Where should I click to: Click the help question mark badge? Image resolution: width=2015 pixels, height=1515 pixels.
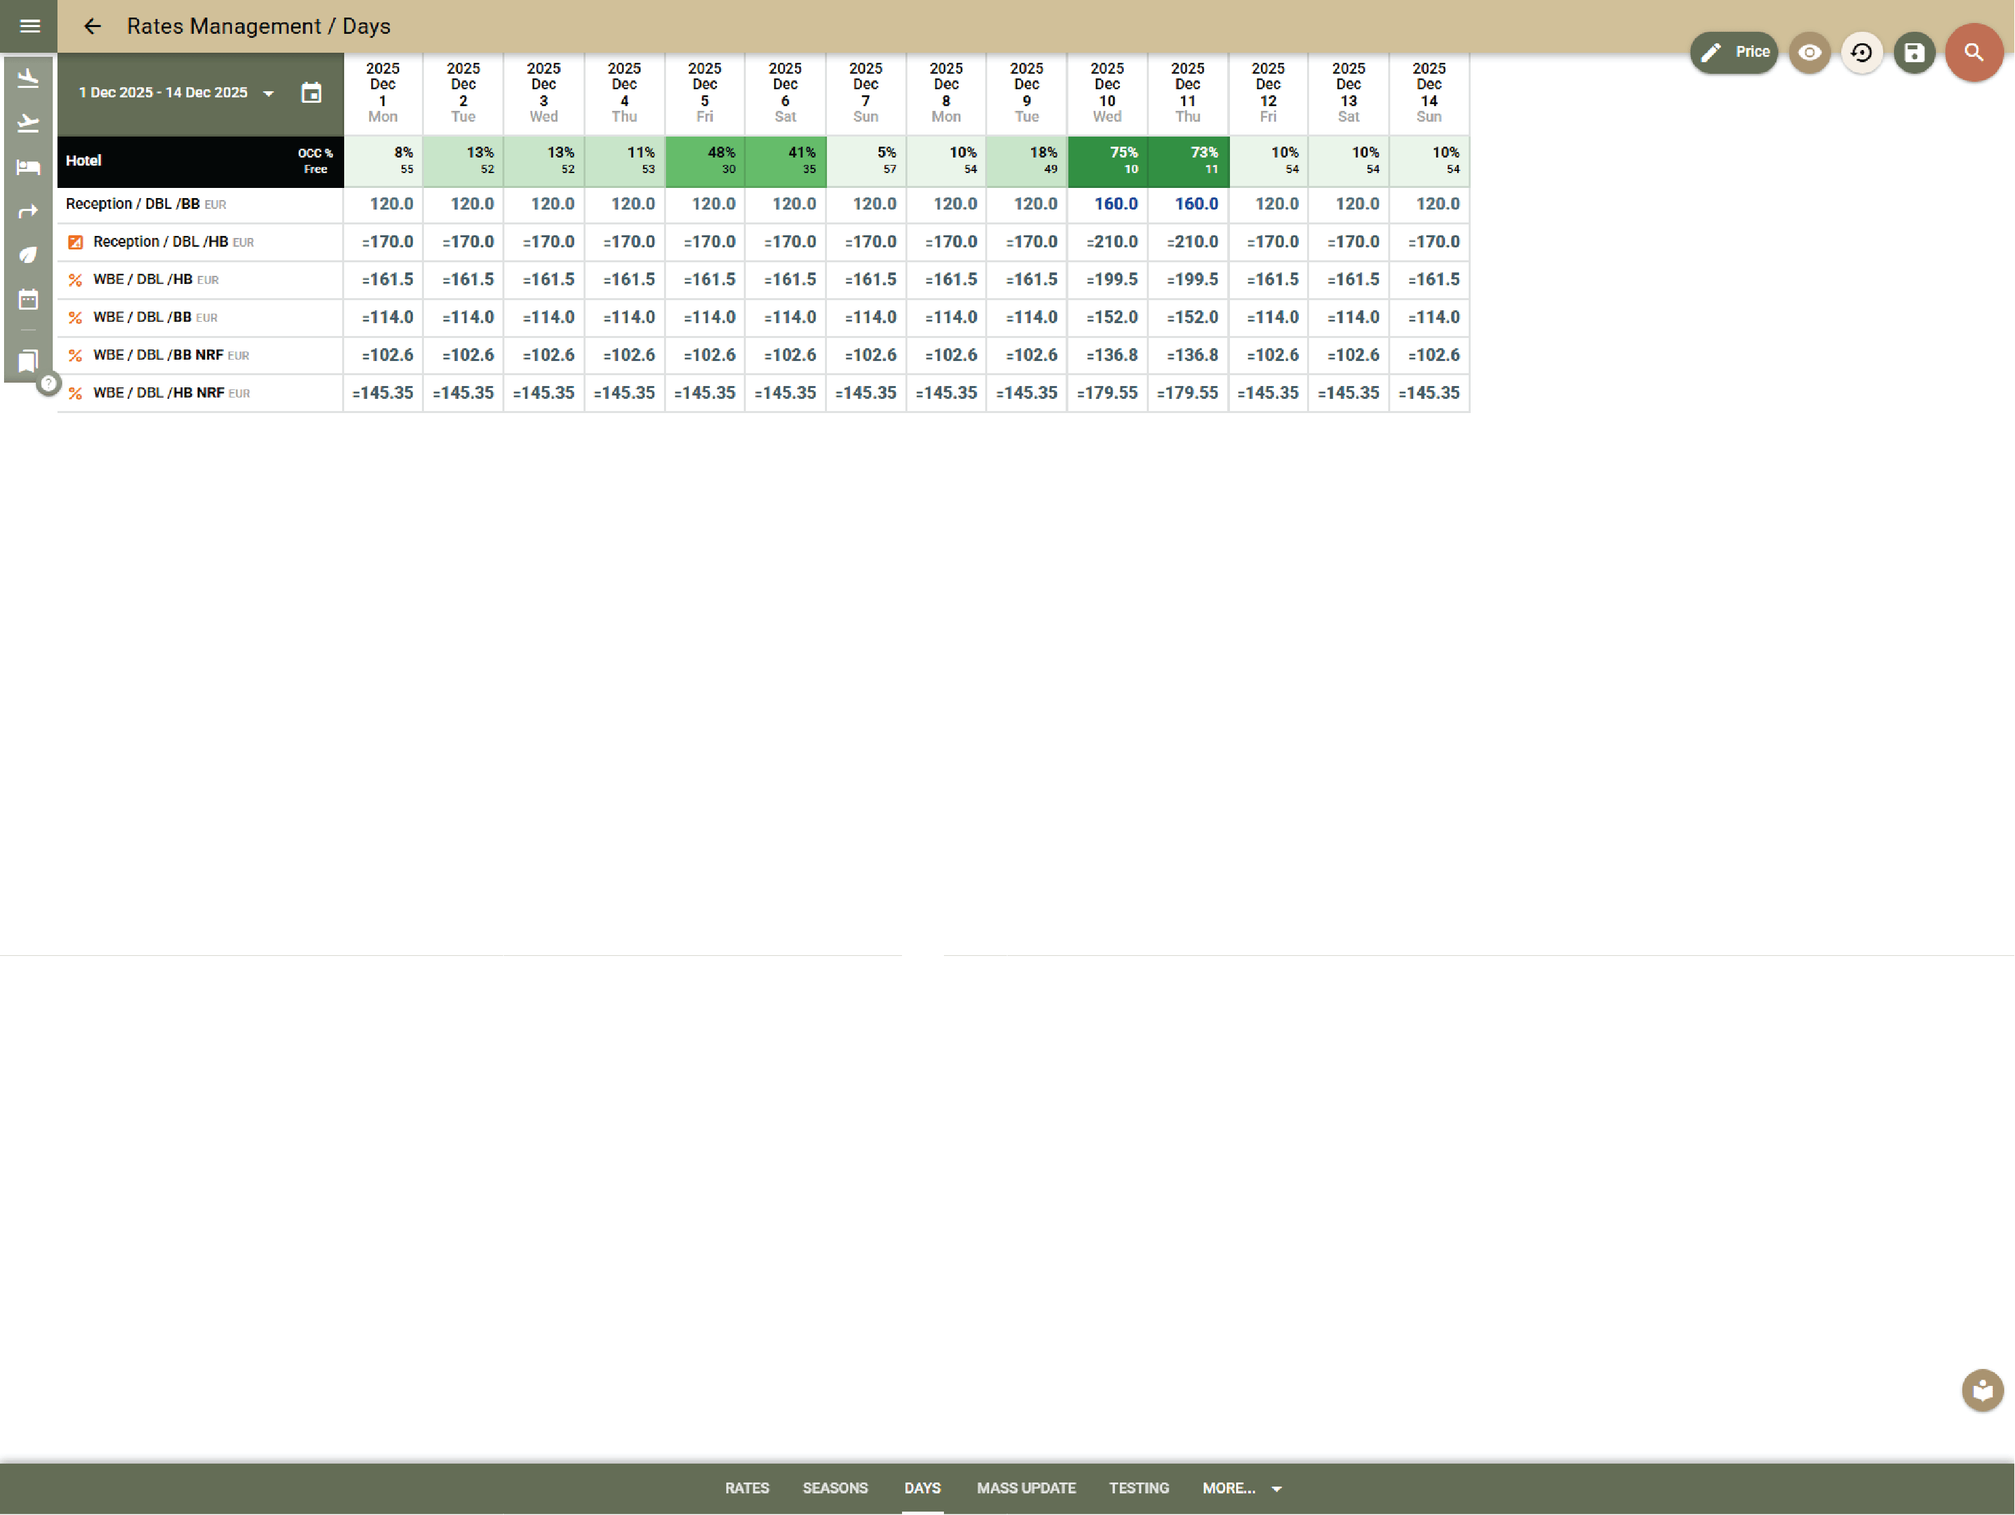click(48, 383)
